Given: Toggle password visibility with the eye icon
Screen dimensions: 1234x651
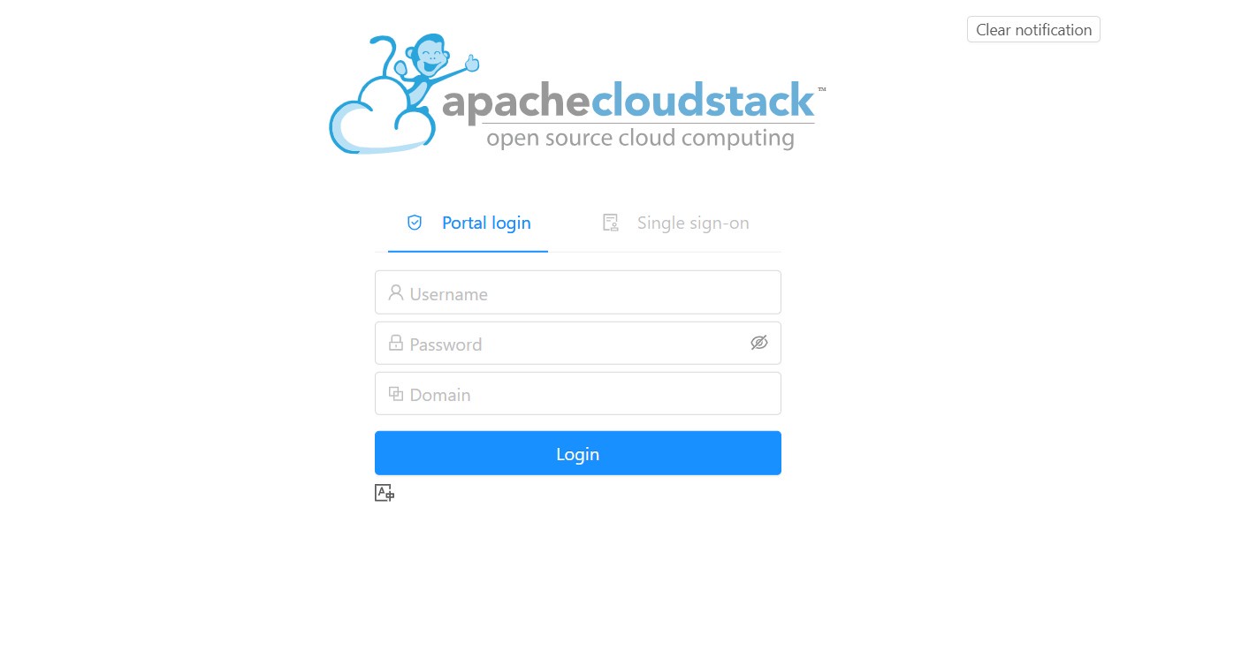Looking at the screenshot, I should click(758, 343).
